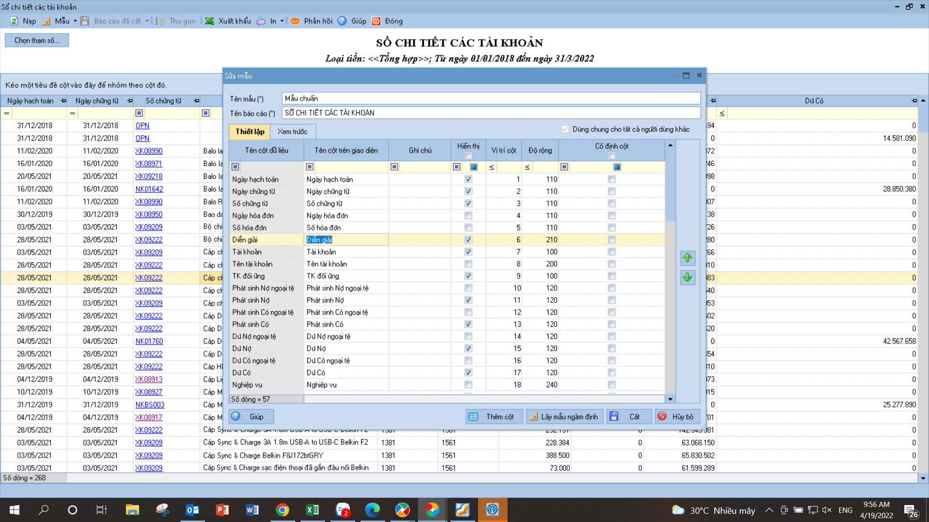The image size is (929, 522).
Task: Open Hiển thị filter value dropdown
Action: click(x=474, y=167)
